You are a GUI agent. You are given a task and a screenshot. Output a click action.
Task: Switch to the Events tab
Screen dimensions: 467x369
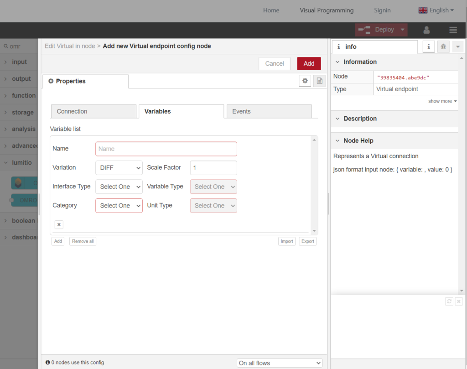pos(269,111)
